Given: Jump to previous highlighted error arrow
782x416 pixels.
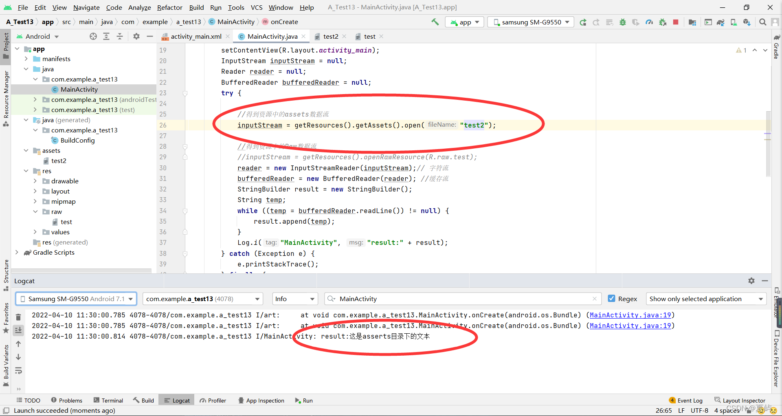Looking at the screenshot, I should (x=755, y=50).
